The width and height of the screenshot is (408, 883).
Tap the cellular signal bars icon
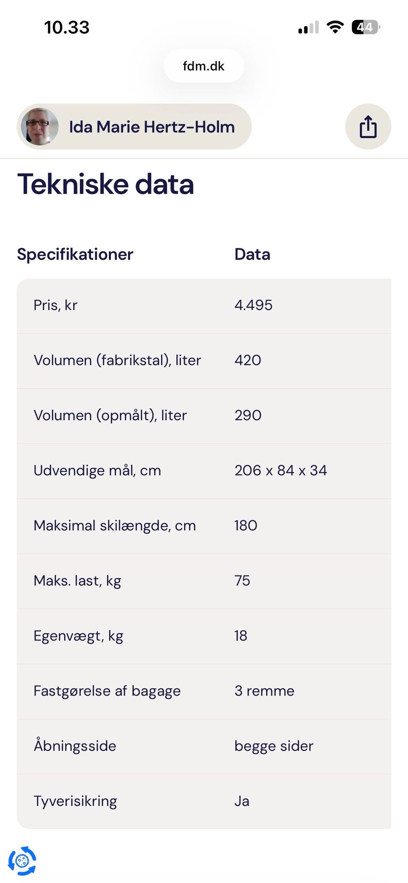click(x=309, y=28)
